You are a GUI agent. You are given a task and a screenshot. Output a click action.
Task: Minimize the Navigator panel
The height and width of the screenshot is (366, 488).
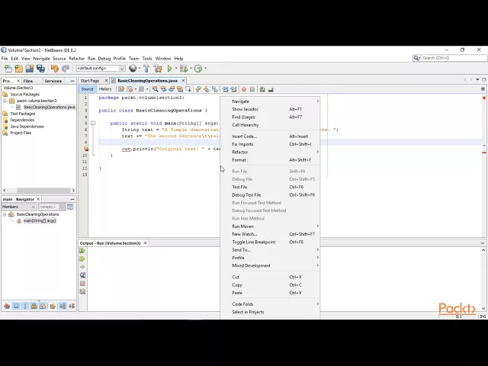click(72, 199)
